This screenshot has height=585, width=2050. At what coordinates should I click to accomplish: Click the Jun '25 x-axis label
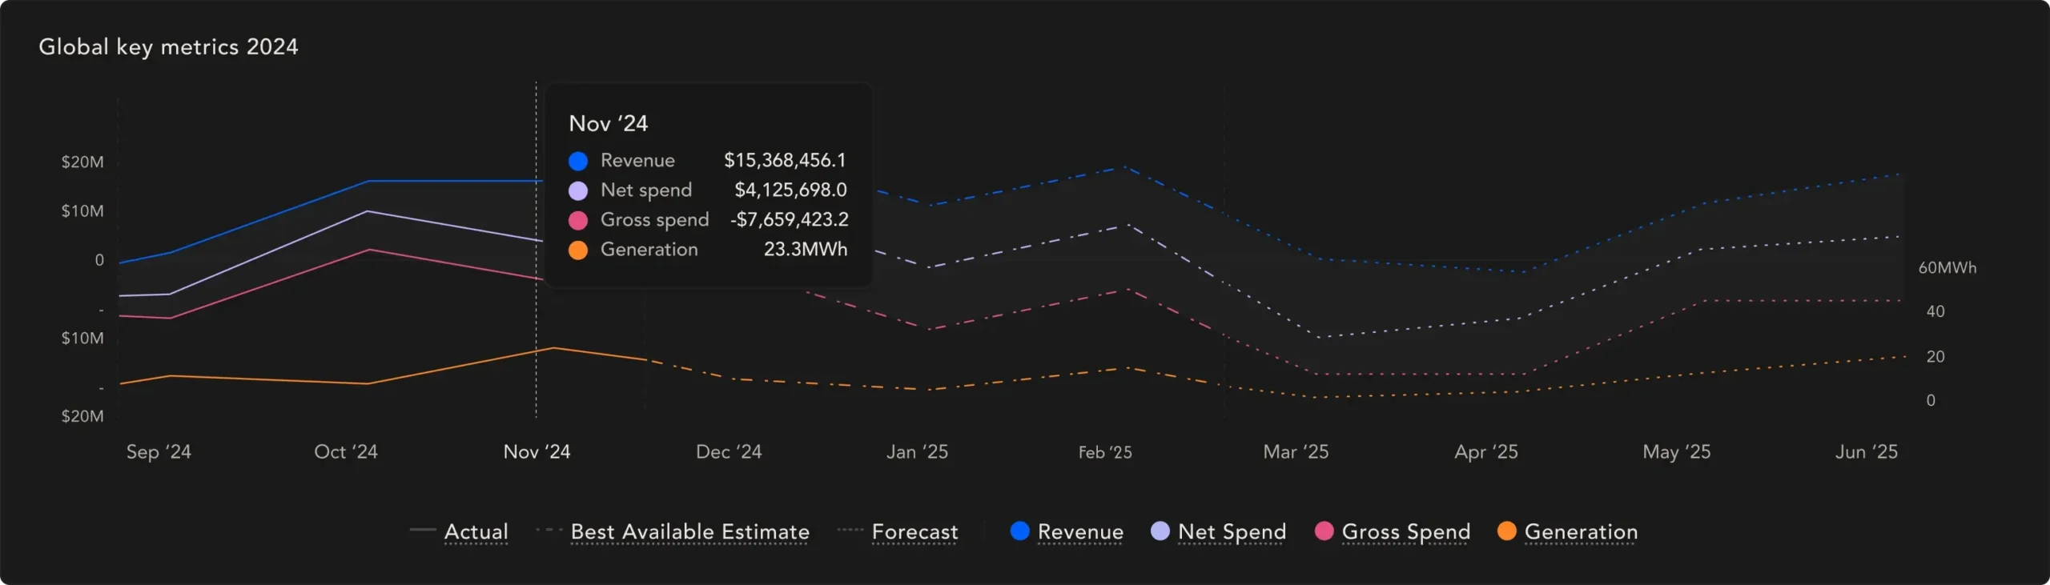(1866, 452)
